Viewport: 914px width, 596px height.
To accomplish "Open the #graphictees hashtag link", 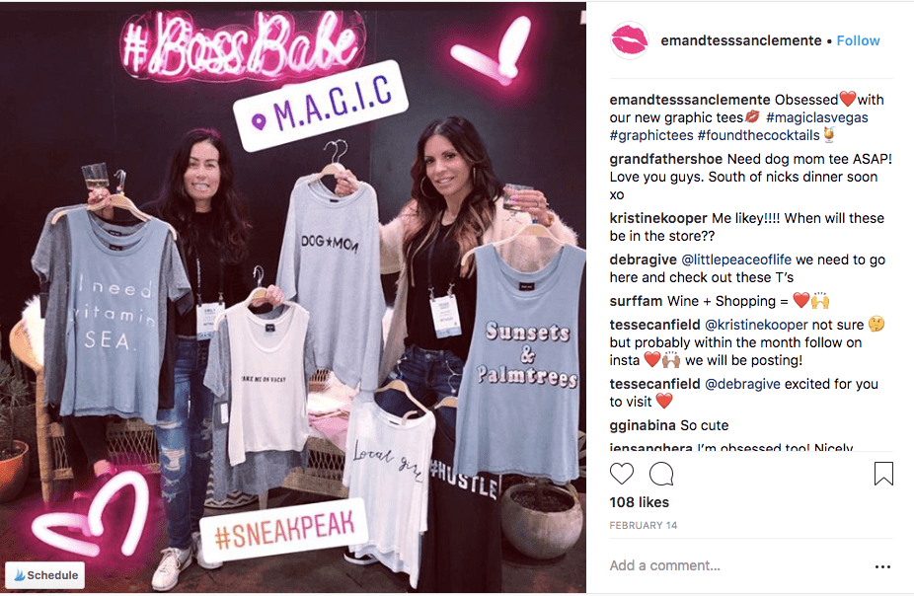I will pos(651,136).
